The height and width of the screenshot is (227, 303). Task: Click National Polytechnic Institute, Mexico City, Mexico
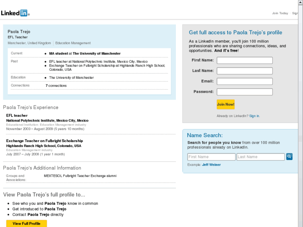click(x=48, y=120)
